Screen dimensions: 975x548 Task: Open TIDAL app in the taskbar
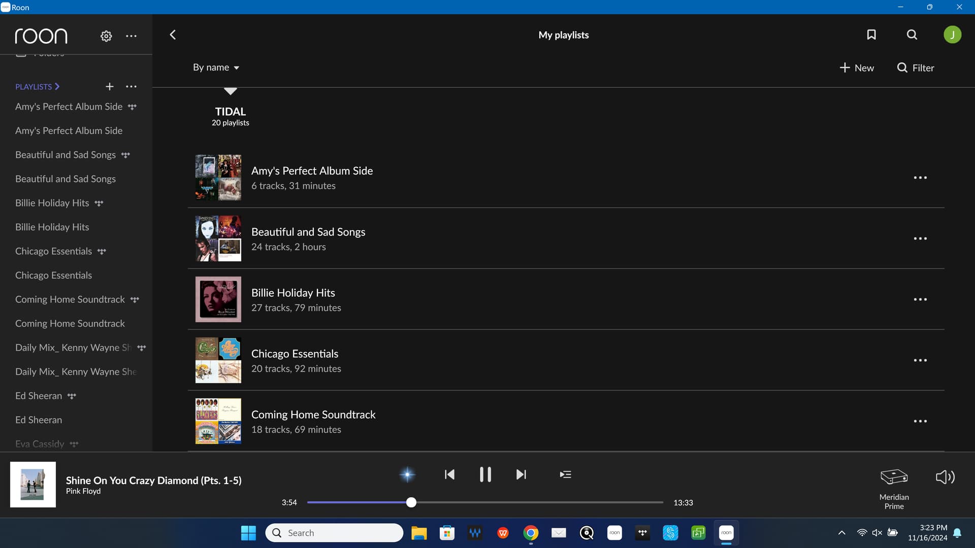tap(642, 533)
